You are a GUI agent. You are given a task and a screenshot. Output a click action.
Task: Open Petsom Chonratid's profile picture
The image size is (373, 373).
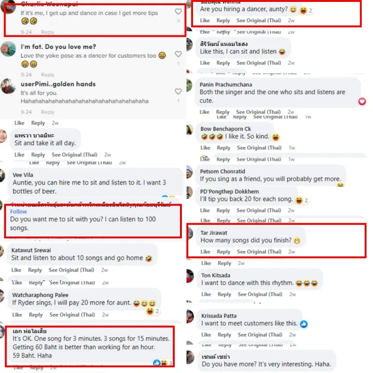189,172
